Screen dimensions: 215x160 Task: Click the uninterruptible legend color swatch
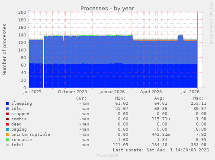[7, 135]
